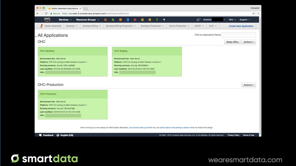This screenshot has width=296, height=166.
Task: Open Actions dropdown for OHC application
Action: pyautogui.click(x=249, y=42)
